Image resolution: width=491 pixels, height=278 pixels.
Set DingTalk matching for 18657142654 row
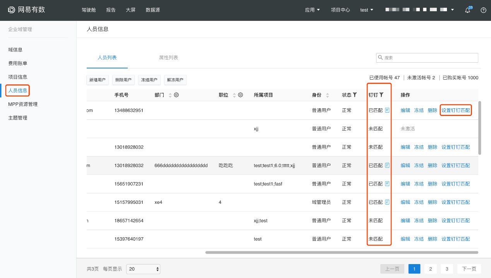(456, 221)
